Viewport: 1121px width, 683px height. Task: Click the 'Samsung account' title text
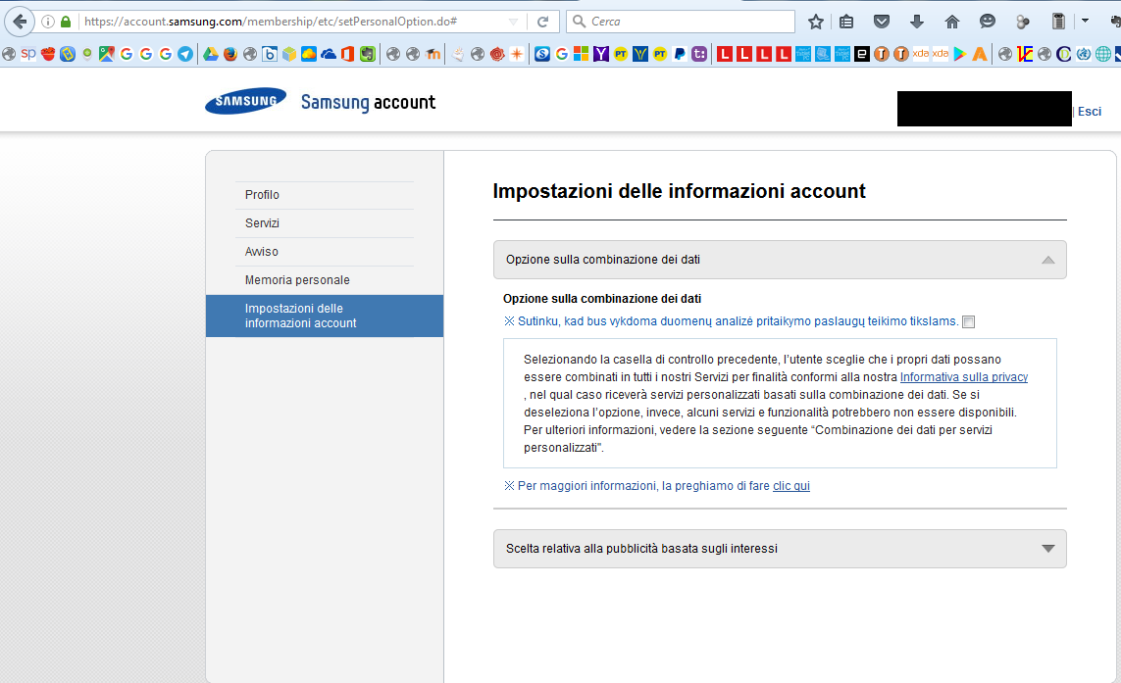[368, 103]
